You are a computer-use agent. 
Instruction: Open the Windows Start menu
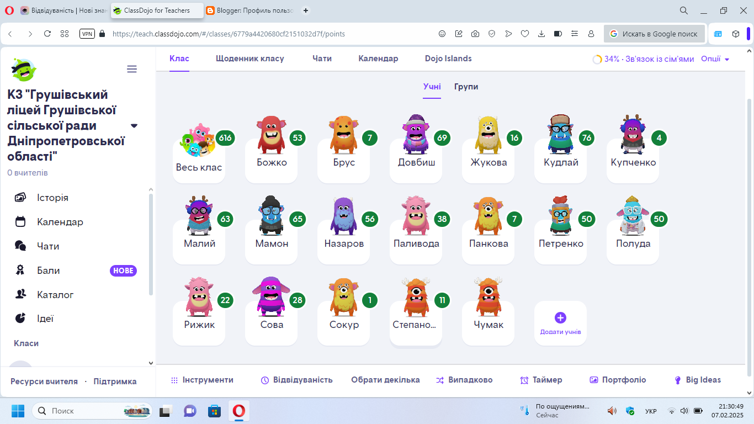tap(18, 411)
